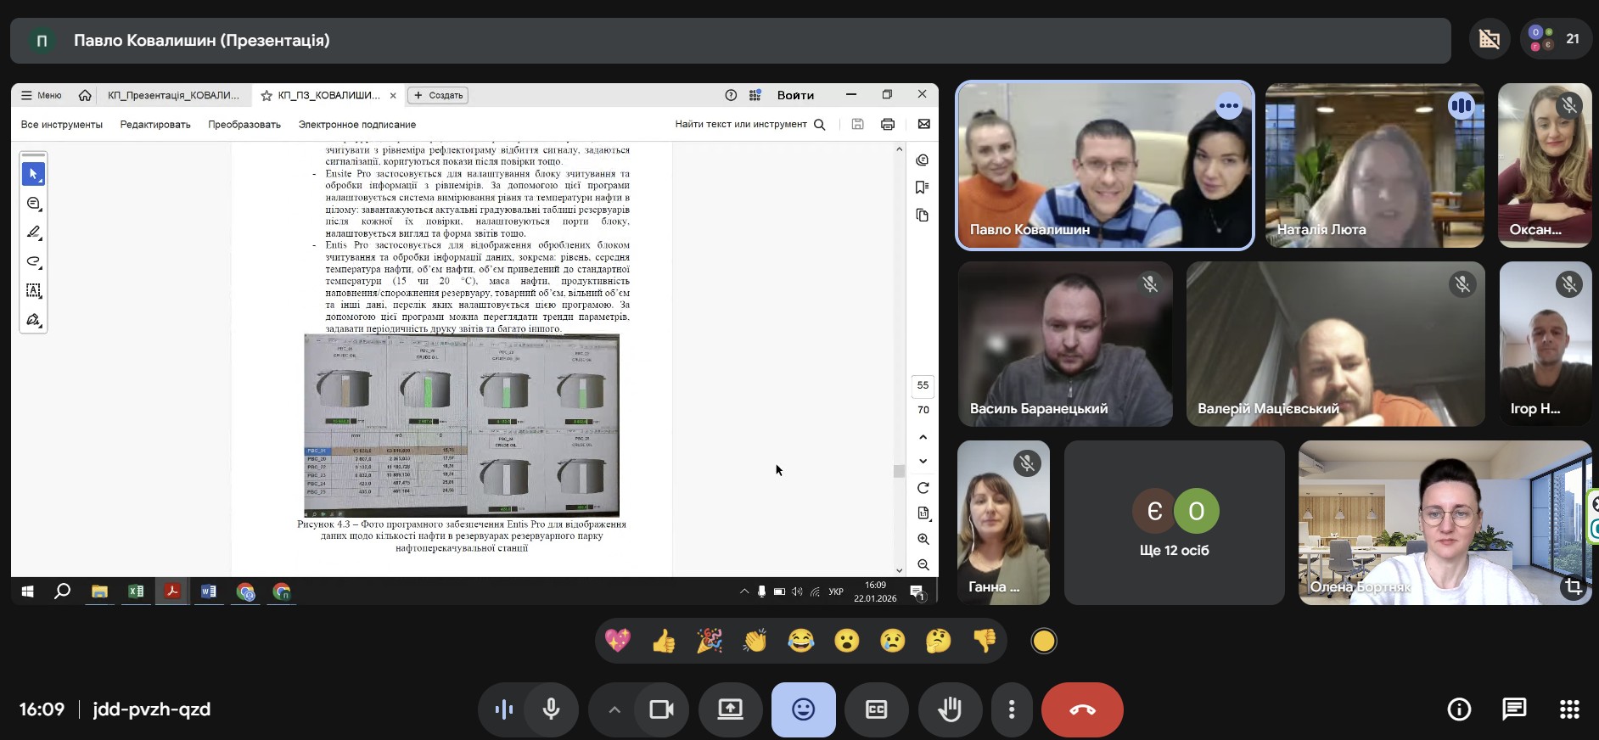
Task: Open Все инструменты menu
Action: point(62,124)
